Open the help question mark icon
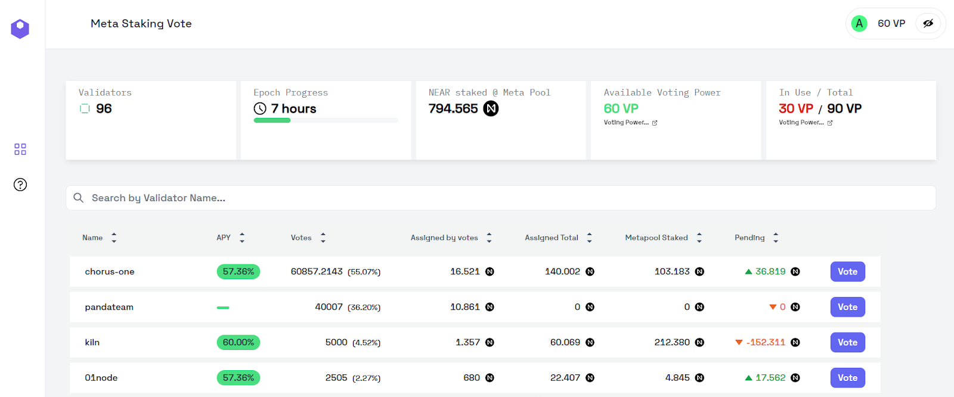Screen dimensions: 954x397 pos(20,185)
